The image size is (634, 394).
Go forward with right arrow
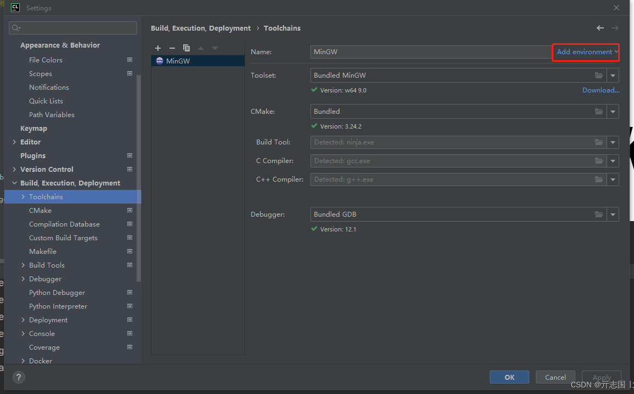(x=615, y=28)
